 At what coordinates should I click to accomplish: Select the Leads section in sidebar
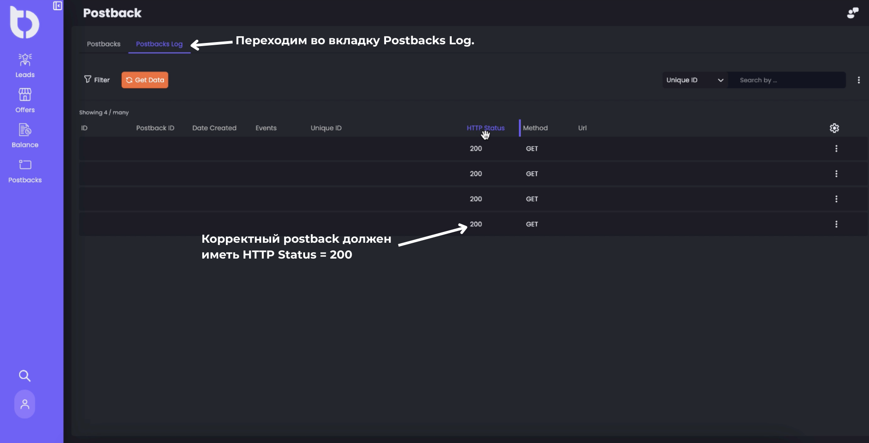coord(24,65)
